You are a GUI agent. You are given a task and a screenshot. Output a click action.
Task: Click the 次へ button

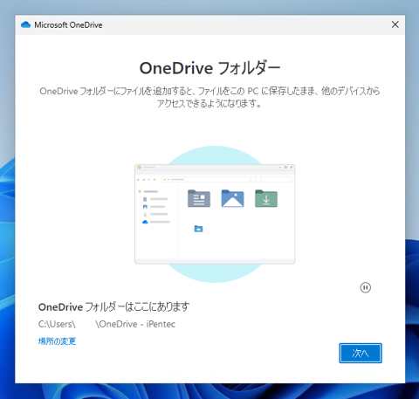tap(361, 353)
